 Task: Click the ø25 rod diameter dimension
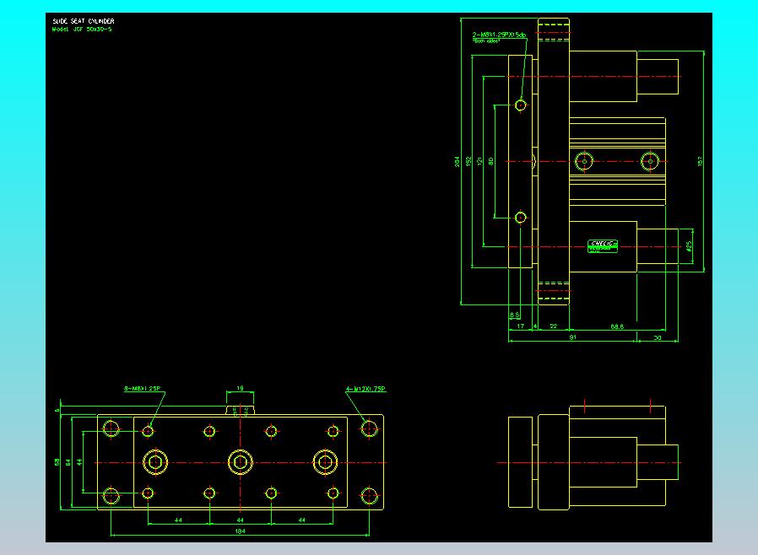[689, 246]
